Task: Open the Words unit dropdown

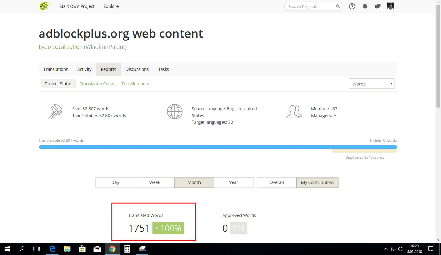Action: (371, 84)
